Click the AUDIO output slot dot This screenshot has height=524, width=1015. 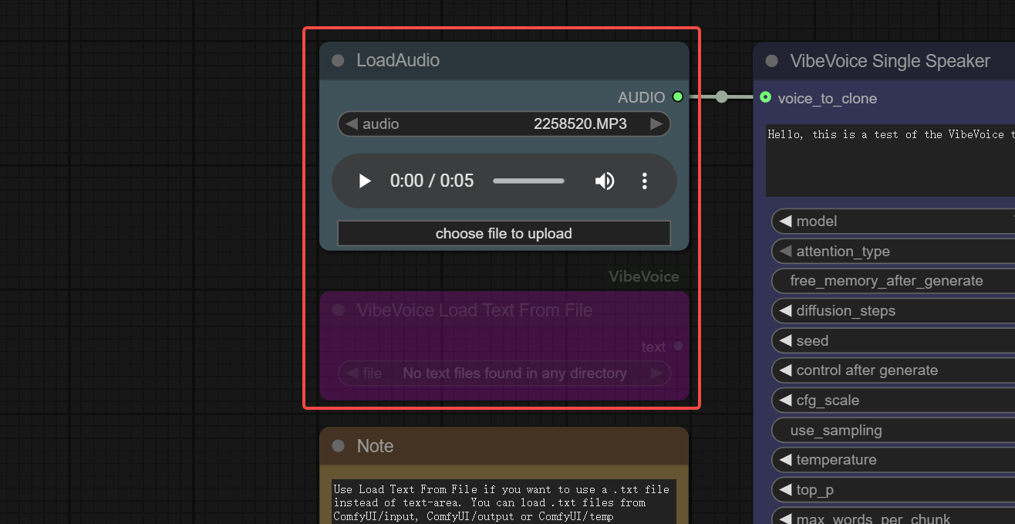[x=678, y=96]
